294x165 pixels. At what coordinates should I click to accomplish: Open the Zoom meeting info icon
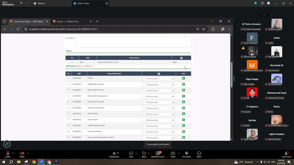coord(21,3)
